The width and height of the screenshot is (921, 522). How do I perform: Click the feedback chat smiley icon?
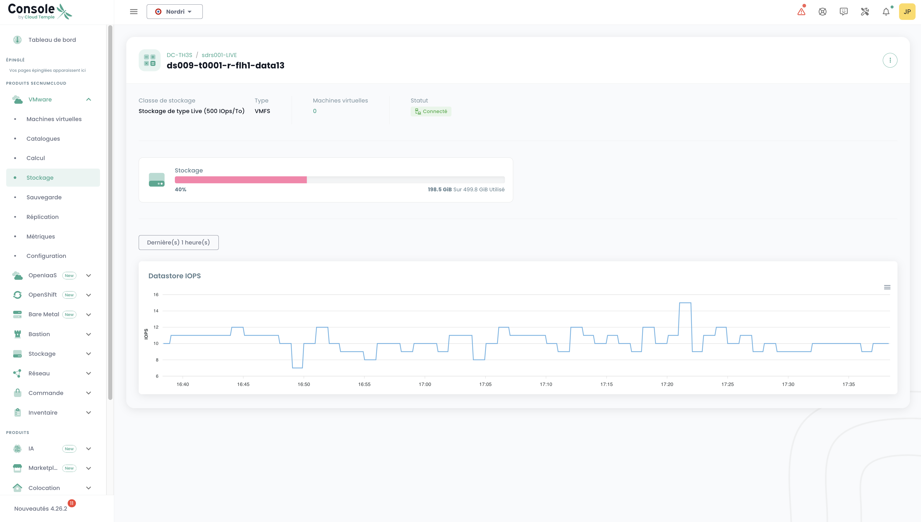tap(844, 12)
